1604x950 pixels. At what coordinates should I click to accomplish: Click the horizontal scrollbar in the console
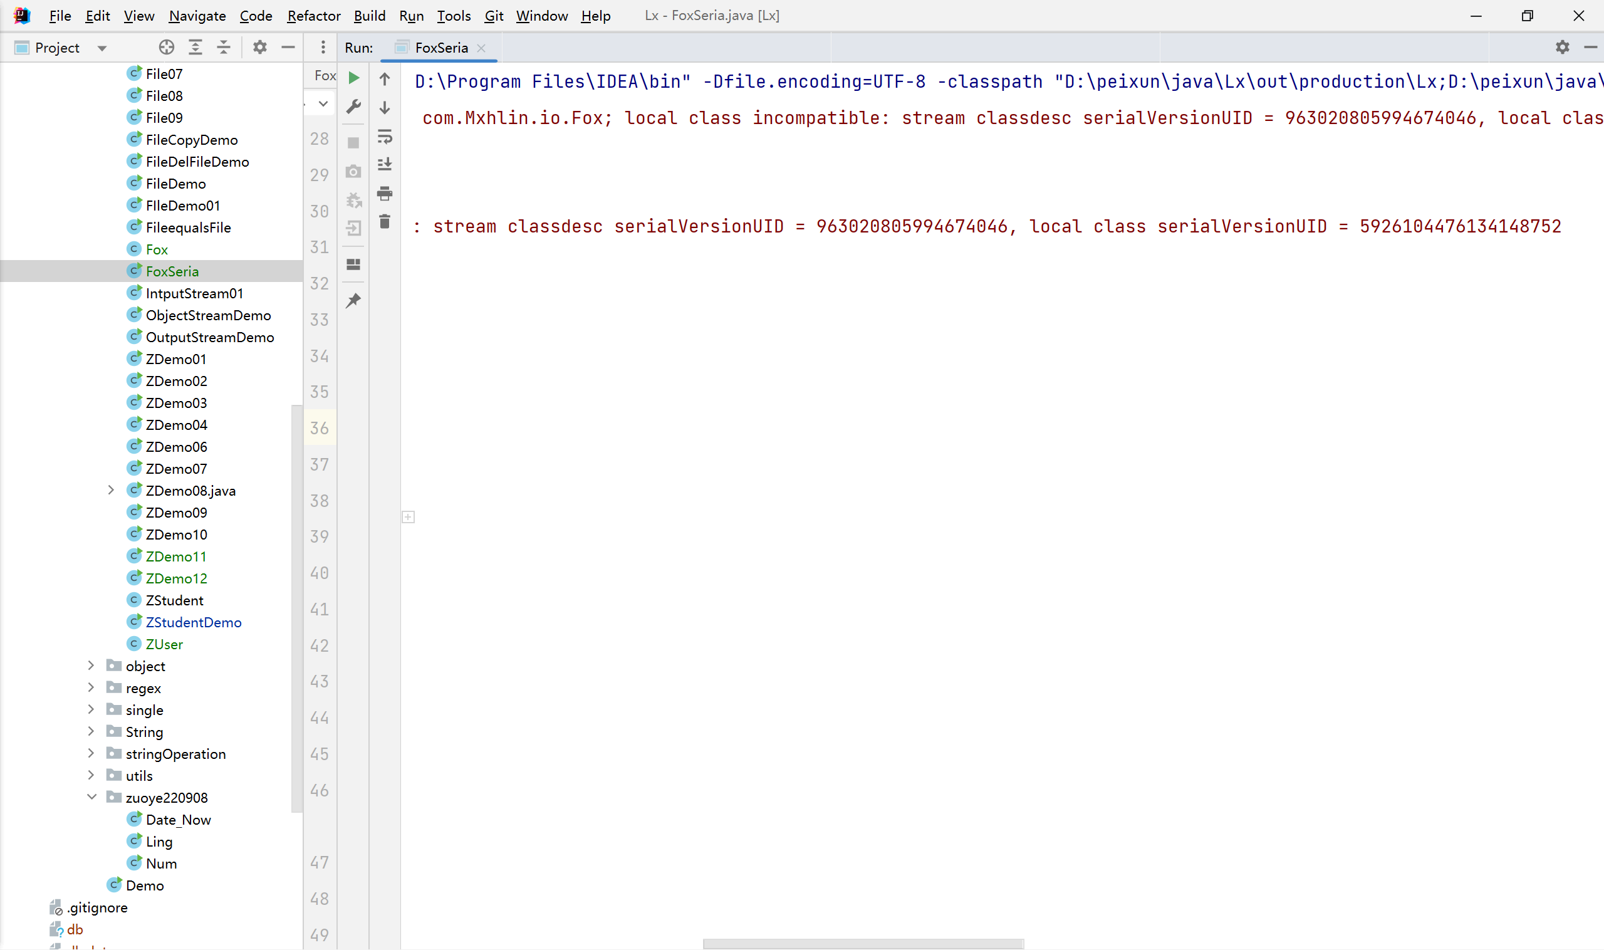coord(863,944)
